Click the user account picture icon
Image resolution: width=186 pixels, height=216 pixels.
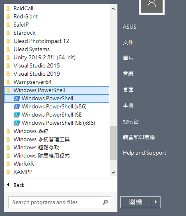point(152,6)
